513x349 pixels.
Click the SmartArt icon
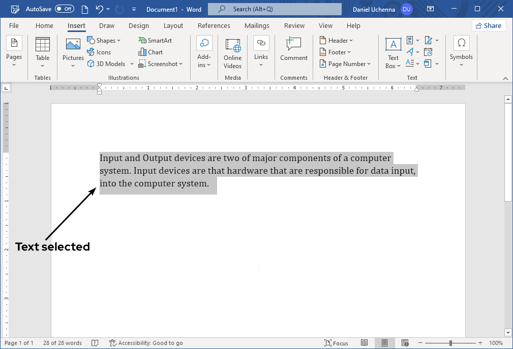click(x=142, y=41)
